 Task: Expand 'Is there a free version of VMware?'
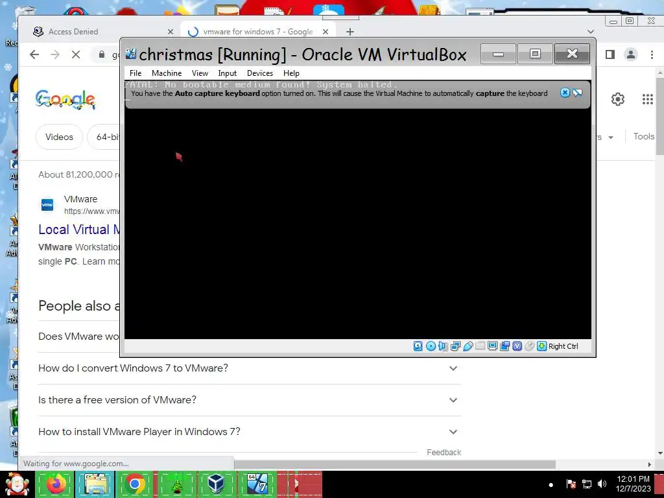[x=250, y=399]
